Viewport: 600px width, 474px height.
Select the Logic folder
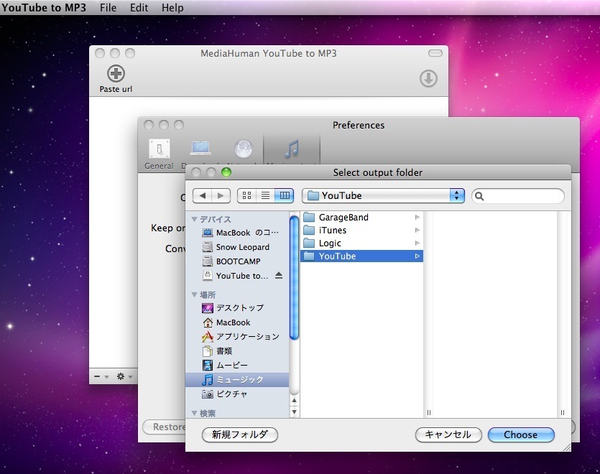click(330, 243)
